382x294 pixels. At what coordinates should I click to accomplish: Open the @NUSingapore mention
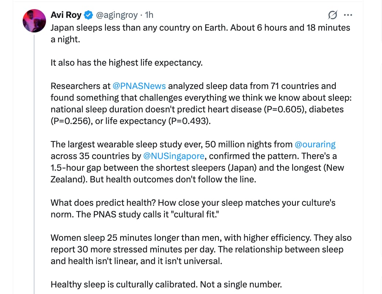174,156
